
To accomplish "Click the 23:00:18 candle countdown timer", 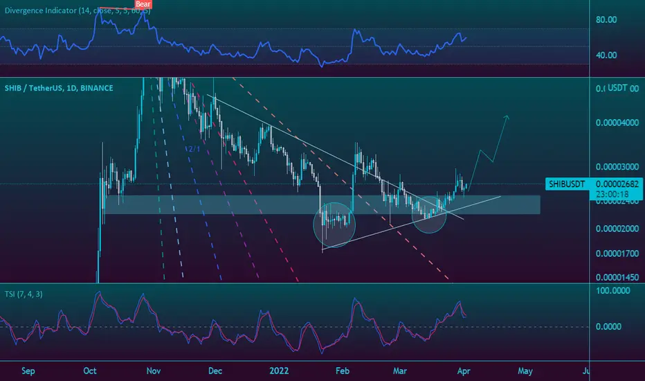I will 612,194.
